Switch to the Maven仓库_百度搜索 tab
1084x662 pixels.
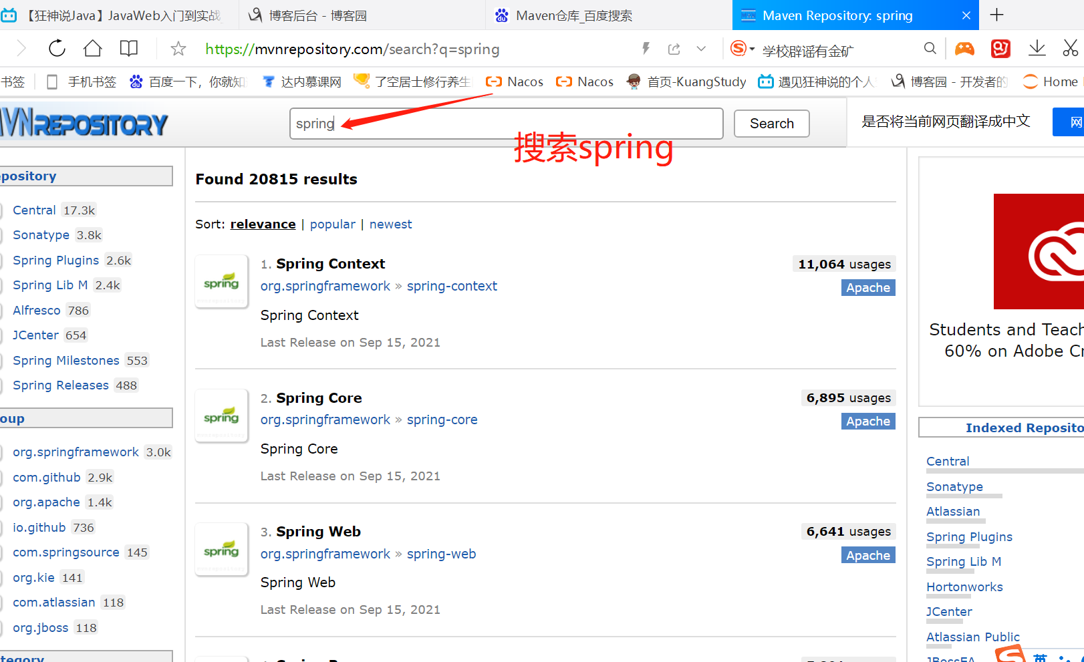coord(608,15)
